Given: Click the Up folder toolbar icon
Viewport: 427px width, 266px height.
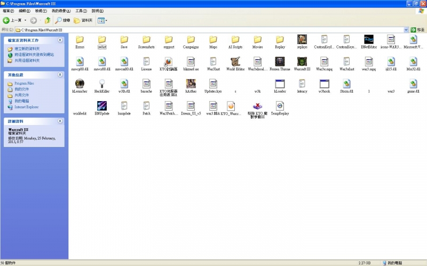Looking at the screenshot, I should [48, 20].
